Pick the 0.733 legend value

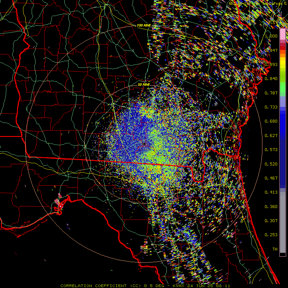[x=271, y=107]
